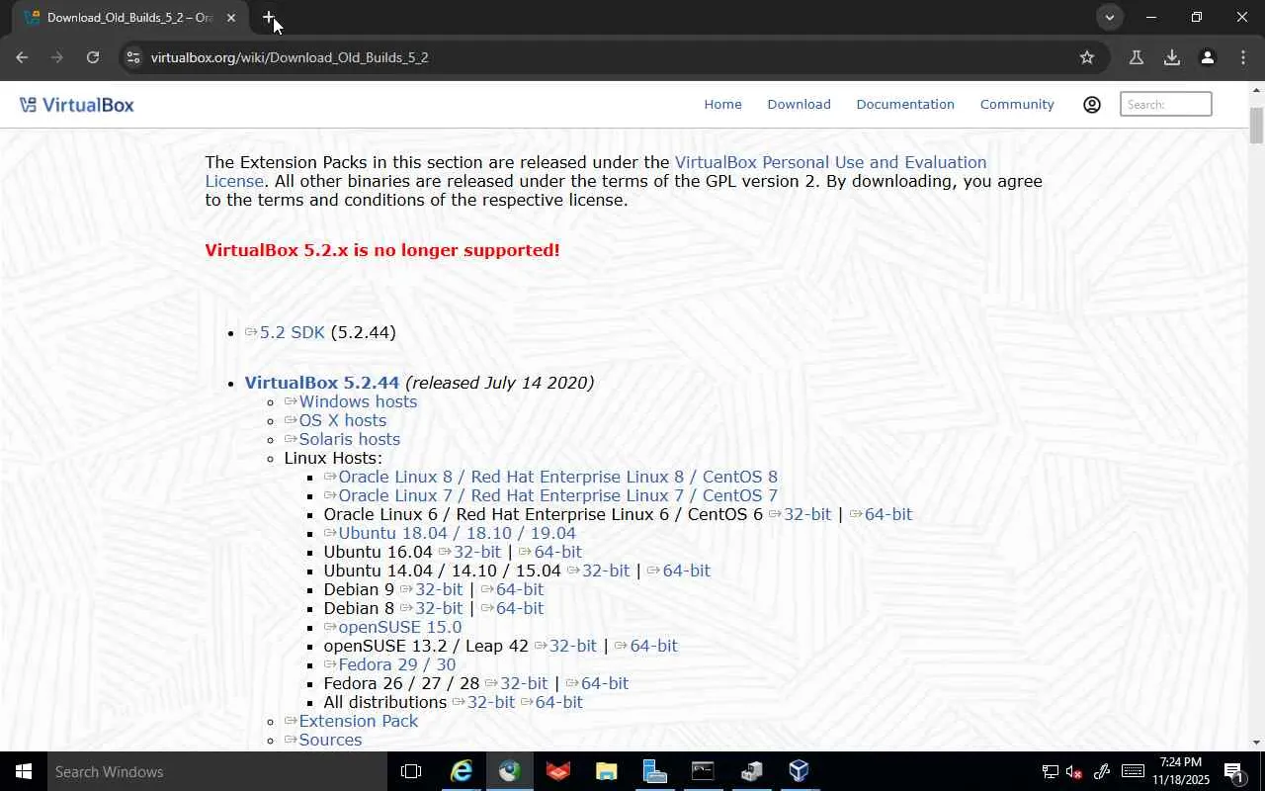Click the VirtualBox logo
Screen dimensions: 1265x791
[x=76, y=105]
